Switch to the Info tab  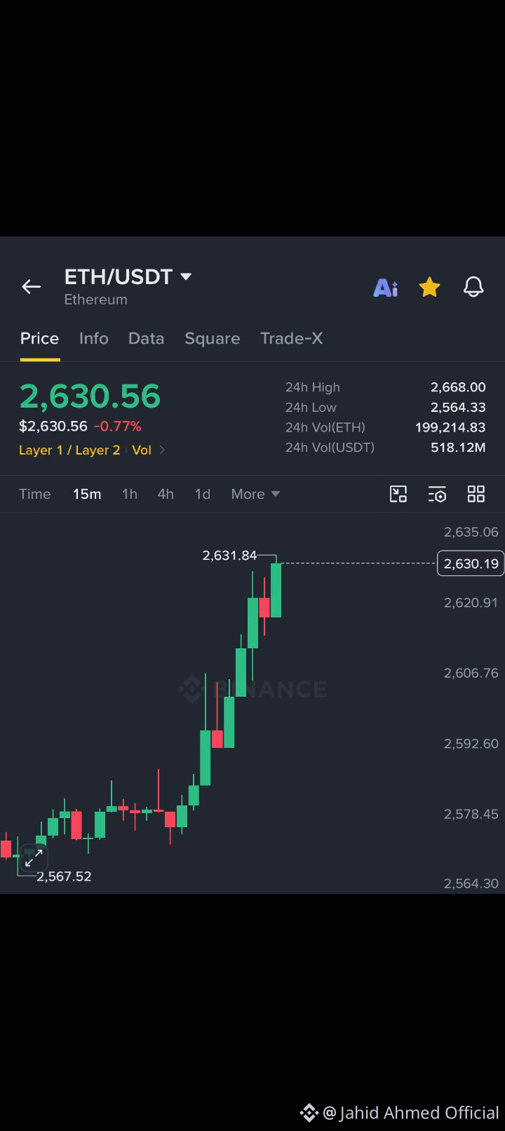[94, 338]
